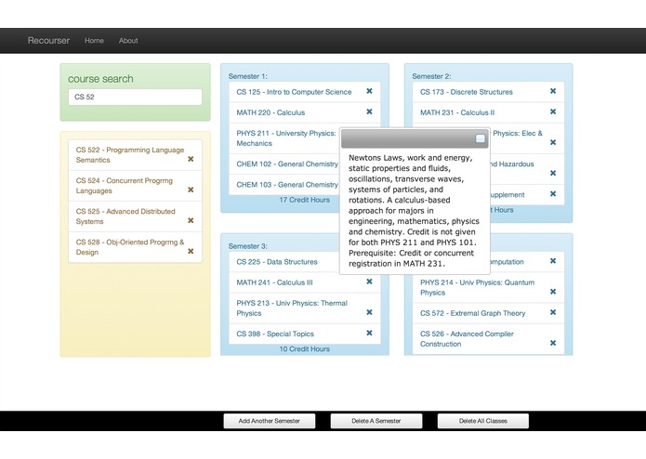Remove MATH 241 Calculus III

tap(369, 282)
